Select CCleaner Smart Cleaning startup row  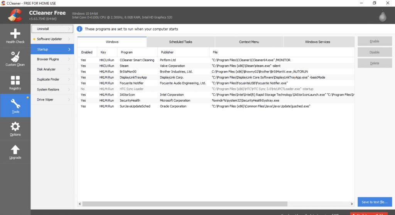coord(216,60)
